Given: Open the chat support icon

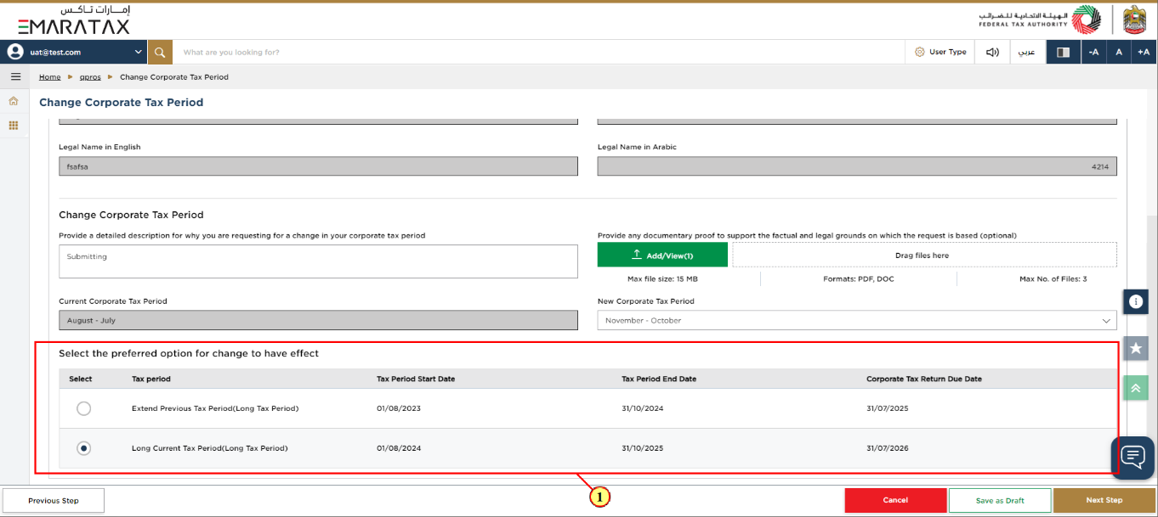Looking at the screenshot, I should point(1133,458).
